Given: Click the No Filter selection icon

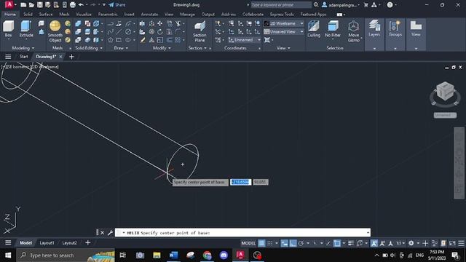Looking at the screenshot, I should click(333, 29).
